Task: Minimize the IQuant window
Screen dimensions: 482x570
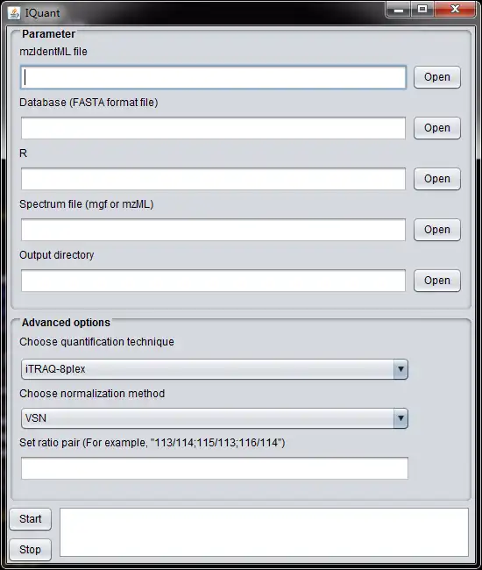Action: pos(399,10)
